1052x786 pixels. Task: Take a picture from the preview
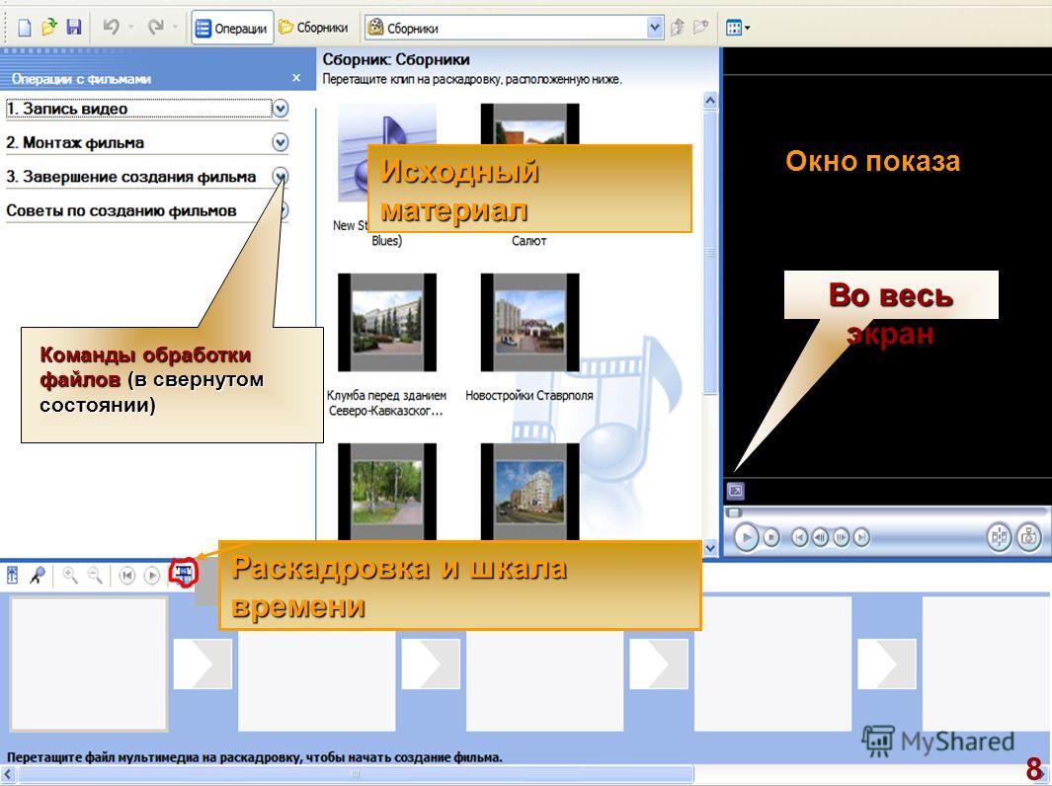[1028, 537]
